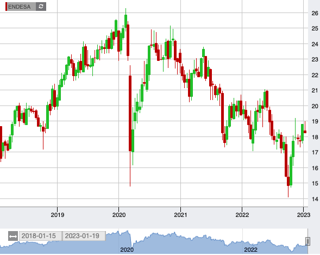Click the 20 price label on the axis

point(315,106)
